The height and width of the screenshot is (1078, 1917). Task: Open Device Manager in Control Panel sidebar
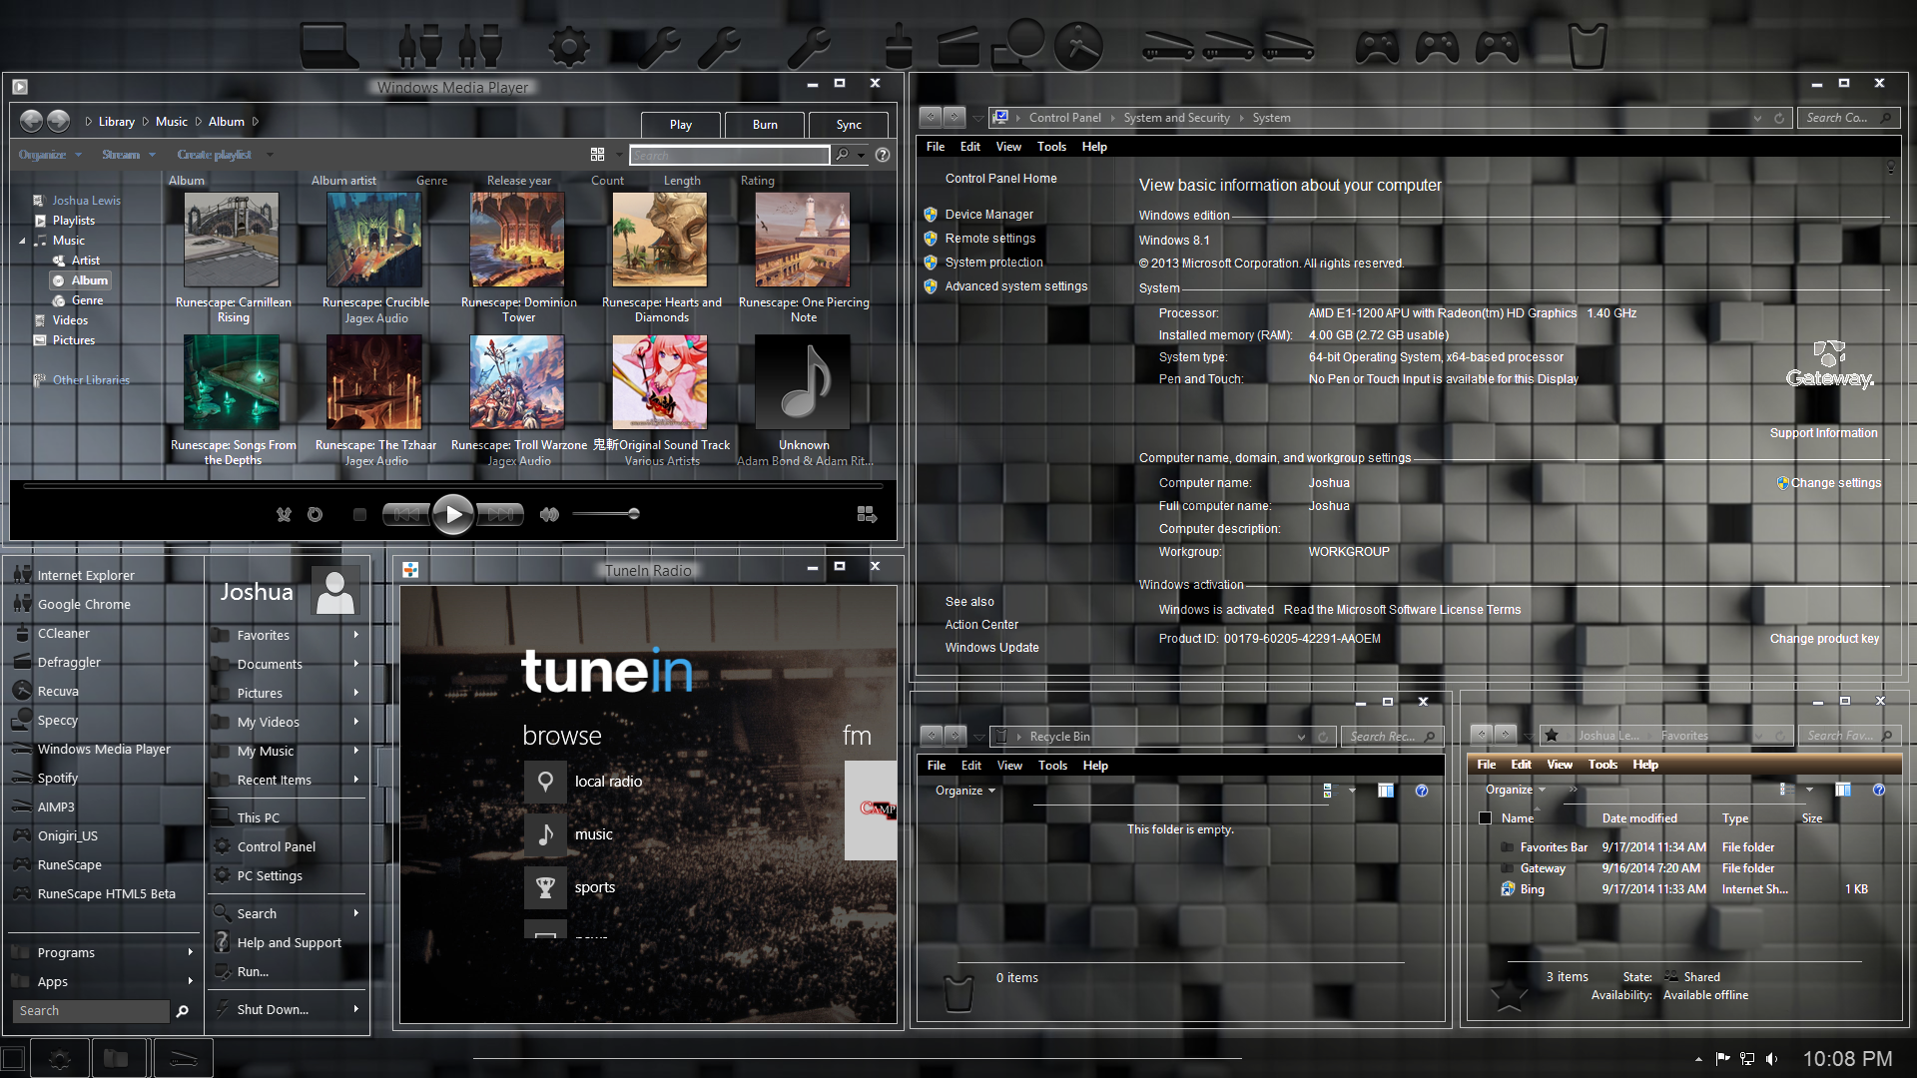[988, 215]
